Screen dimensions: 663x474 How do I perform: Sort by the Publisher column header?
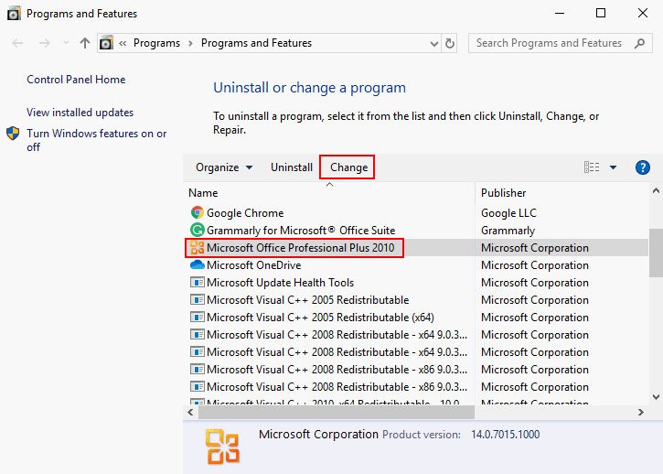click(561, 193)
